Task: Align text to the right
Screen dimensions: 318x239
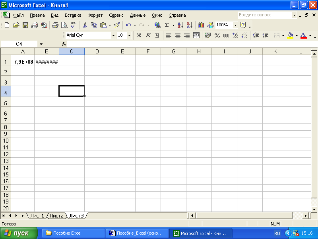Action: (187, 35)
